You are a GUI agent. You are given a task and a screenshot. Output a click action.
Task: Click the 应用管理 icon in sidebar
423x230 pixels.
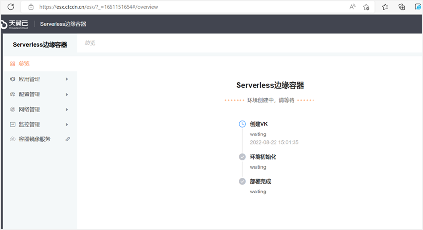(12, 79)
